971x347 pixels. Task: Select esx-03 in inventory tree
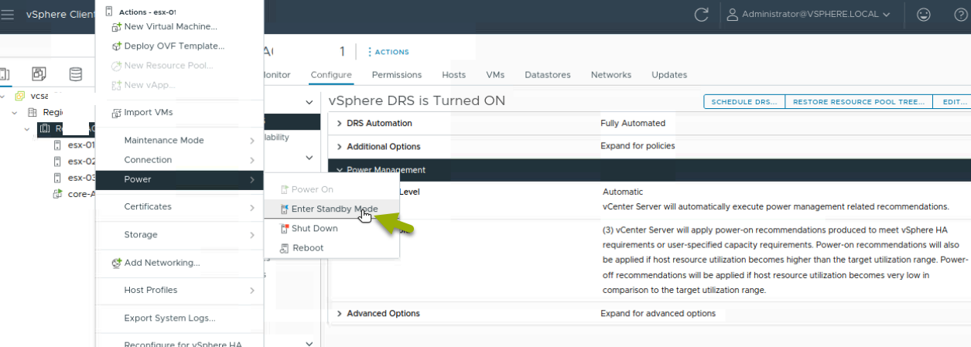tap(81, 178)
